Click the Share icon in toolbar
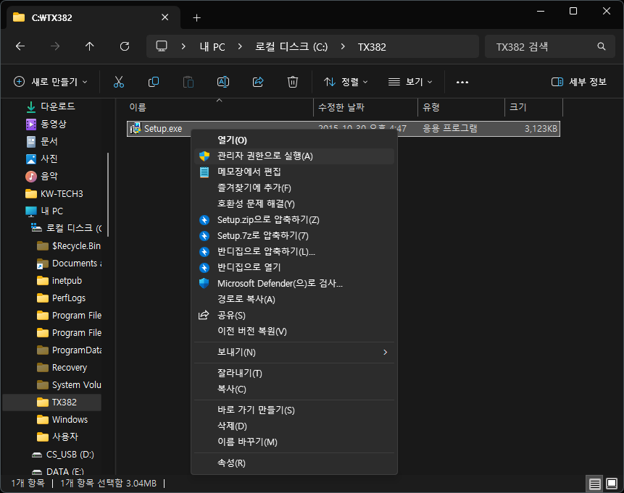Image resolution: width=624 pixels, height=493 pixels. click(258, 82)
